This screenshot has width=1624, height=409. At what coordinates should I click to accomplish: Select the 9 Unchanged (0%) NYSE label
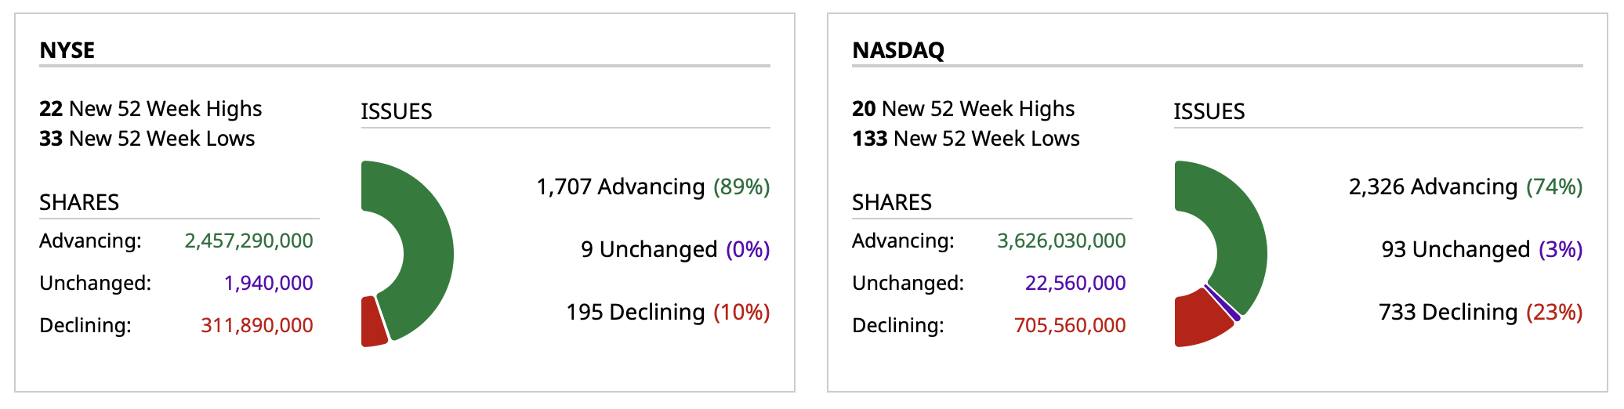[x=675, y=249]
